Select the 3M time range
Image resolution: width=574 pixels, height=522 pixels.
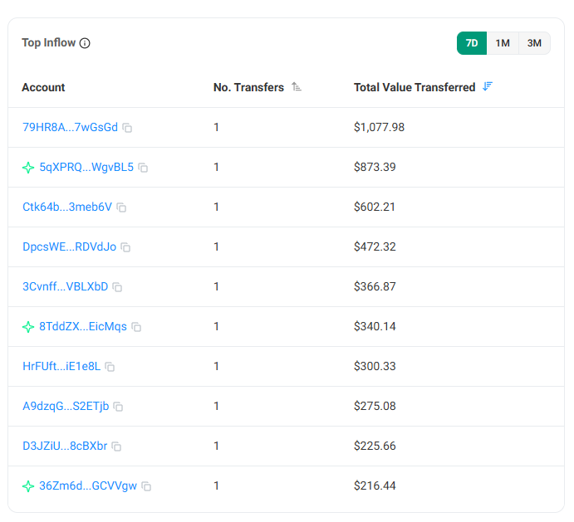(534, 43)
